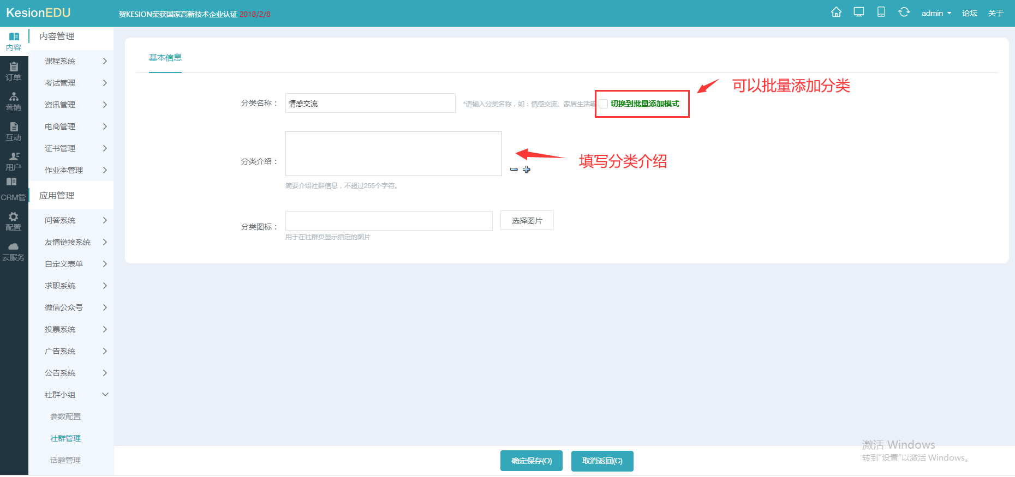The width and height of the screenshot is (1015, 477).
Task: Select the 订单 sidebar icon
Action: pos(14,71)
